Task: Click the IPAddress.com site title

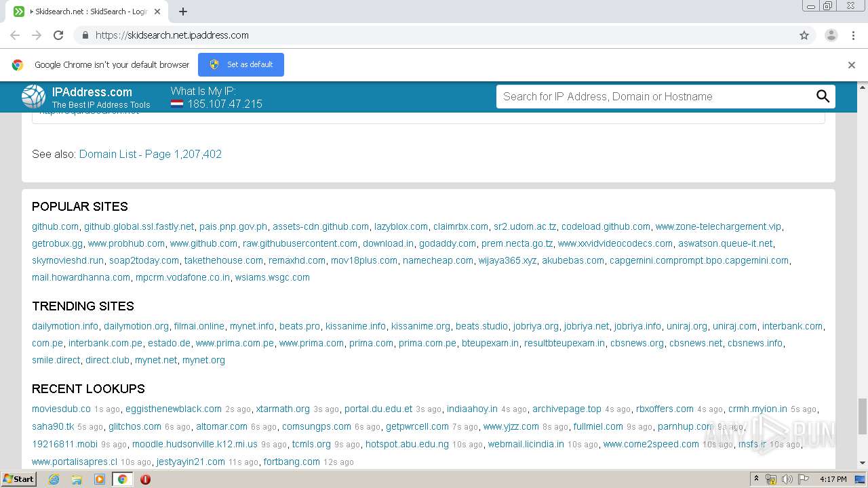Action: 92,92
